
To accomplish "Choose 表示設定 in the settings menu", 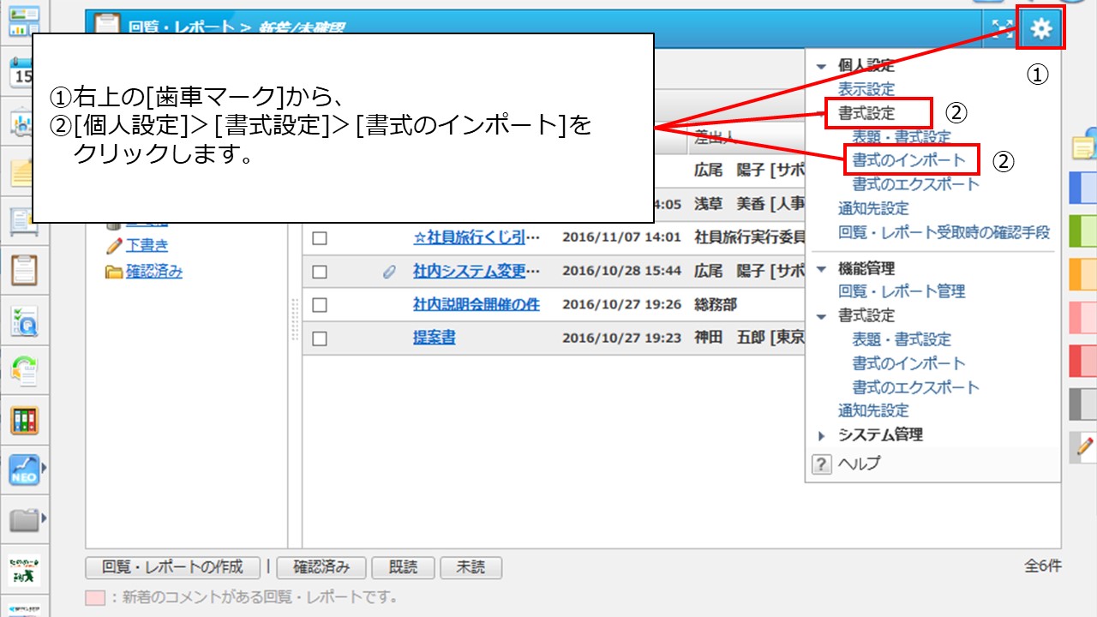I will click(x=866, y=89).
